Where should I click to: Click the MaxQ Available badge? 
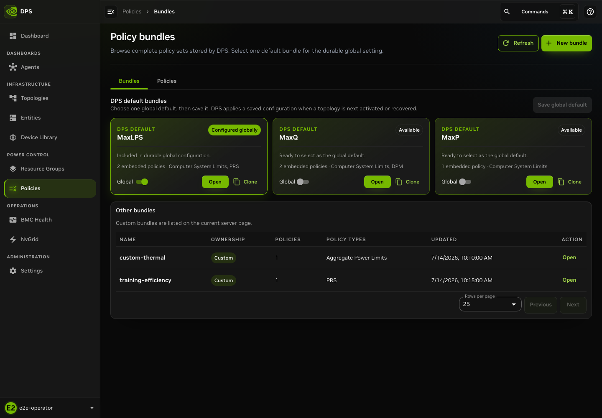tap(409, 130)
